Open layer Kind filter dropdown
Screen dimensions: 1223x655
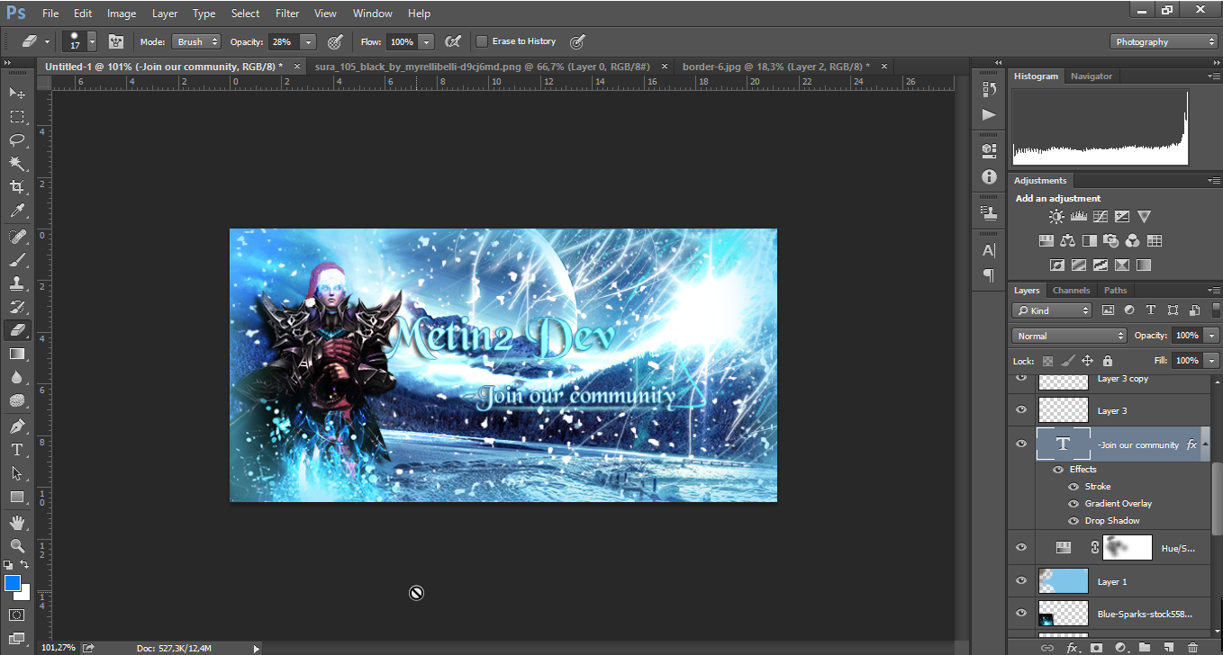[x=1051, y=310]
